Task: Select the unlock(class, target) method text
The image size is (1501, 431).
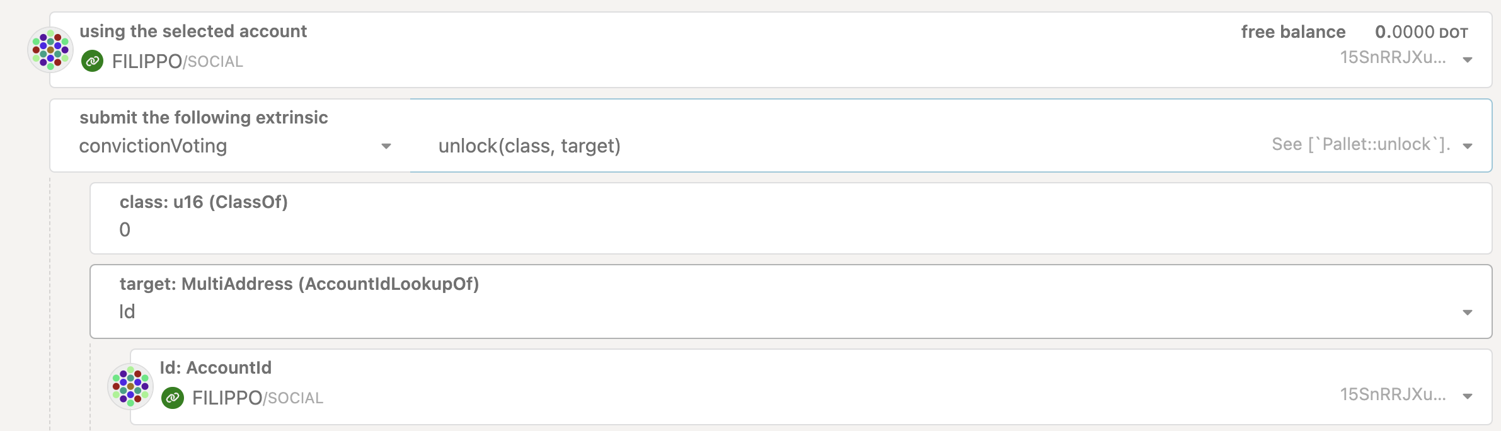Action: coord(529,146)
